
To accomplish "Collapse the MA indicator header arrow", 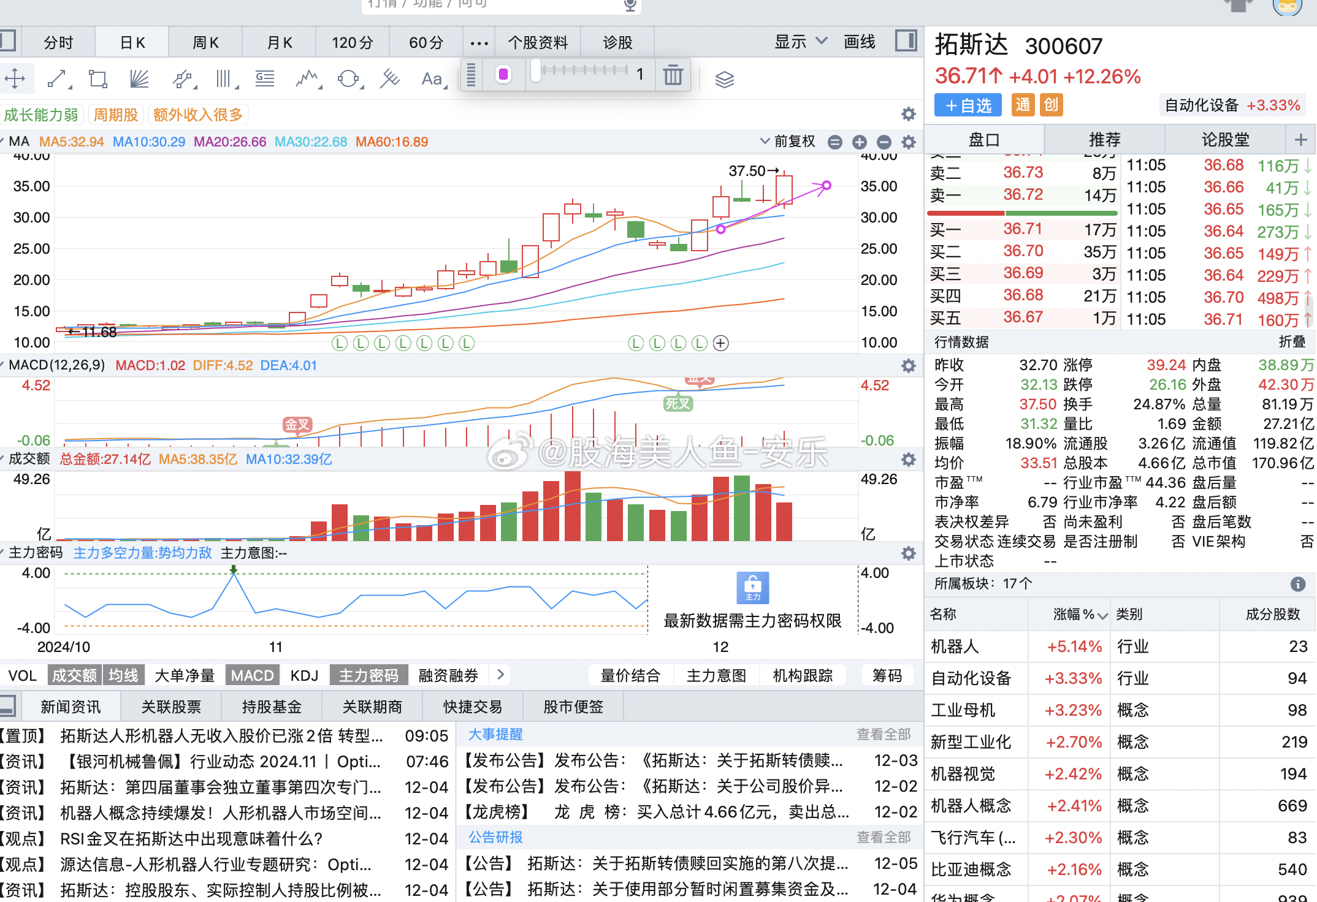I will pos(3,142).
